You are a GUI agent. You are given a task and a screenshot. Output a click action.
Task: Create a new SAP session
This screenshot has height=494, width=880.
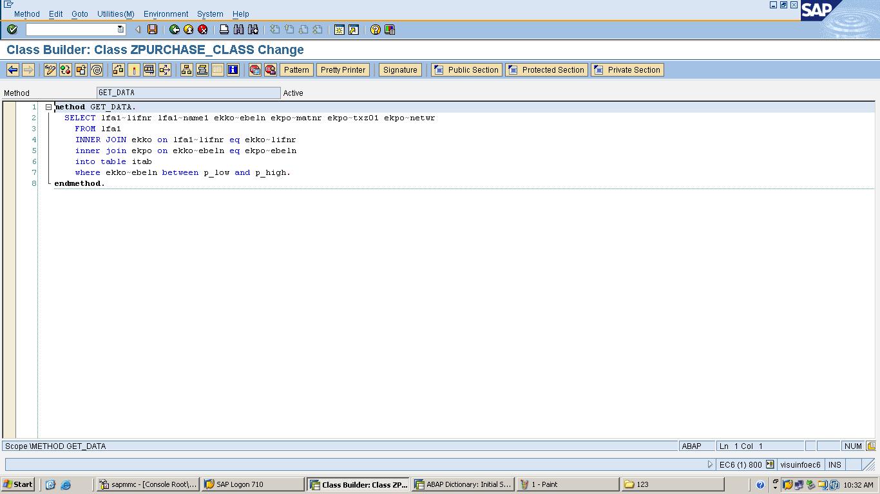[340, 29]
